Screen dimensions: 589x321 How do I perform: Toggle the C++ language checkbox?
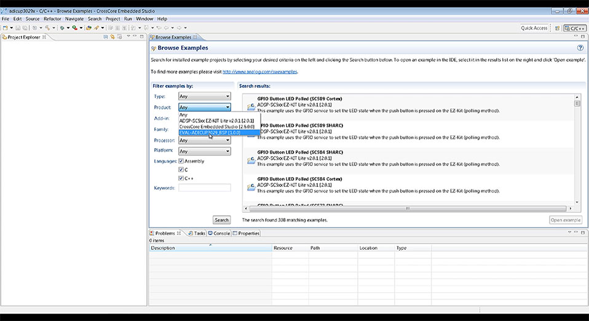(181, 178)
